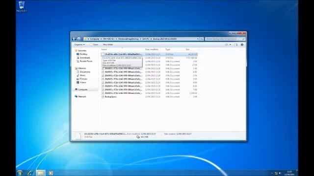The height and width of the screenshot is (176, 314).
Task: Click the Show desktop strip at taskbar end
Action: click(297, 173)
